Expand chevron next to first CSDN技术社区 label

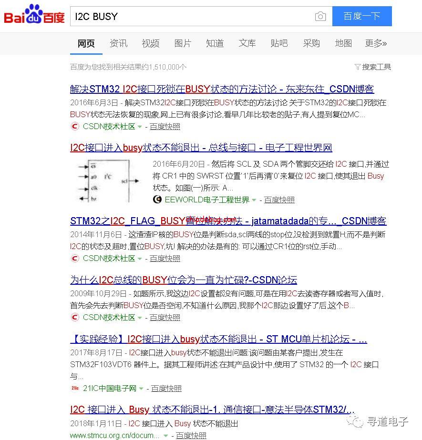(140, 127)
